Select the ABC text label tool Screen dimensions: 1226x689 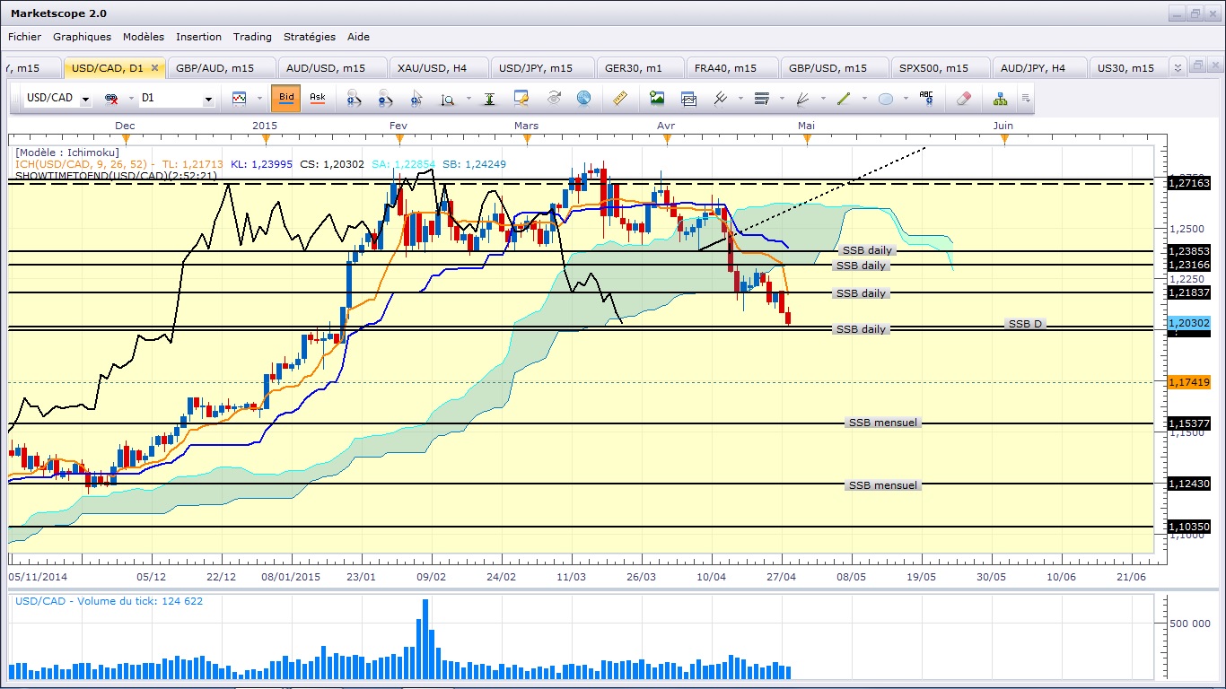926,99
